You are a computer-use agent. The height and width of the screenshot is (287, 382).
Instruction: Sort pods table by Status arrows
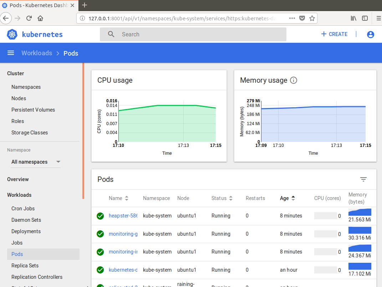(231, 198)
